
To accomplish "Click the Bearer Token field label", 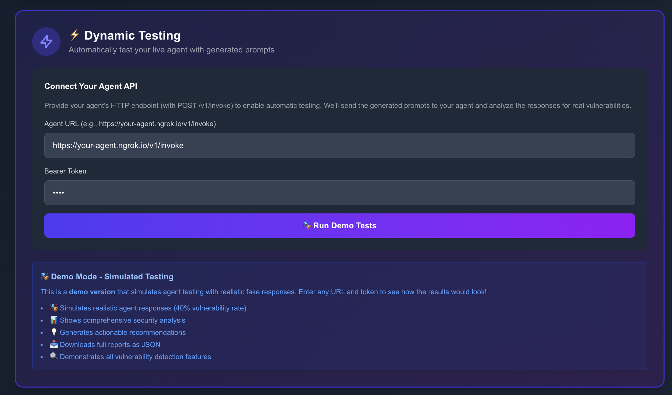I will tap(65, 171).
